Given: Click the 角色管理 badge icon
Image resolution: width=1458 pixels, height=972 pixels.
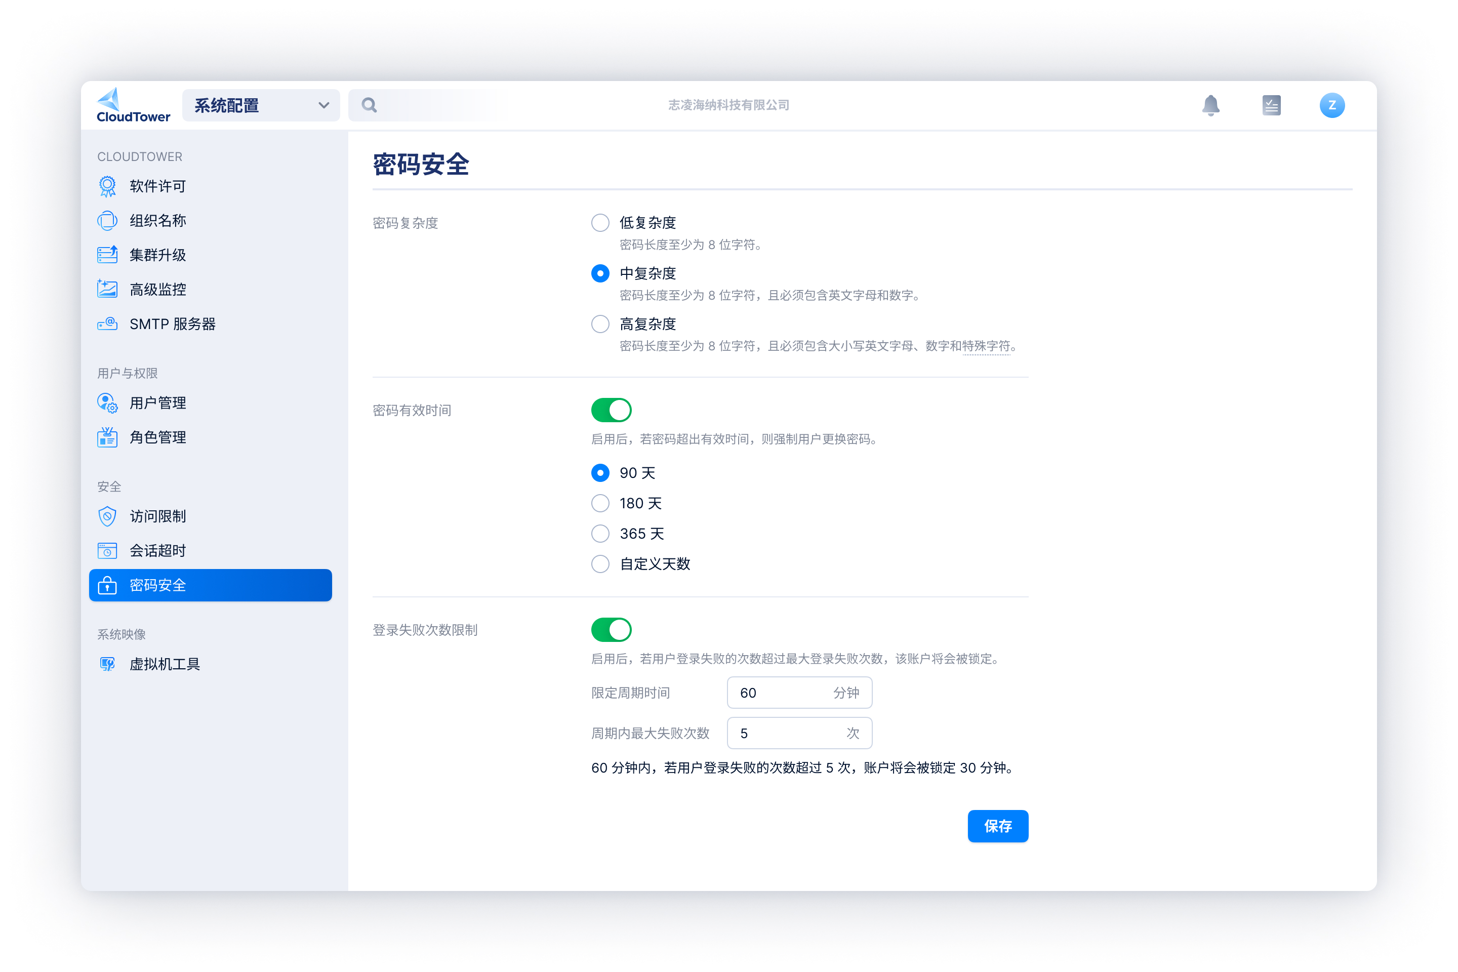Looking at the screenshot, I should (107, 437).
